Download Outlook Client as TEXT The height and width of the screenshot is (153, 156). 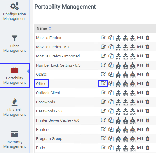click(125, 93)
